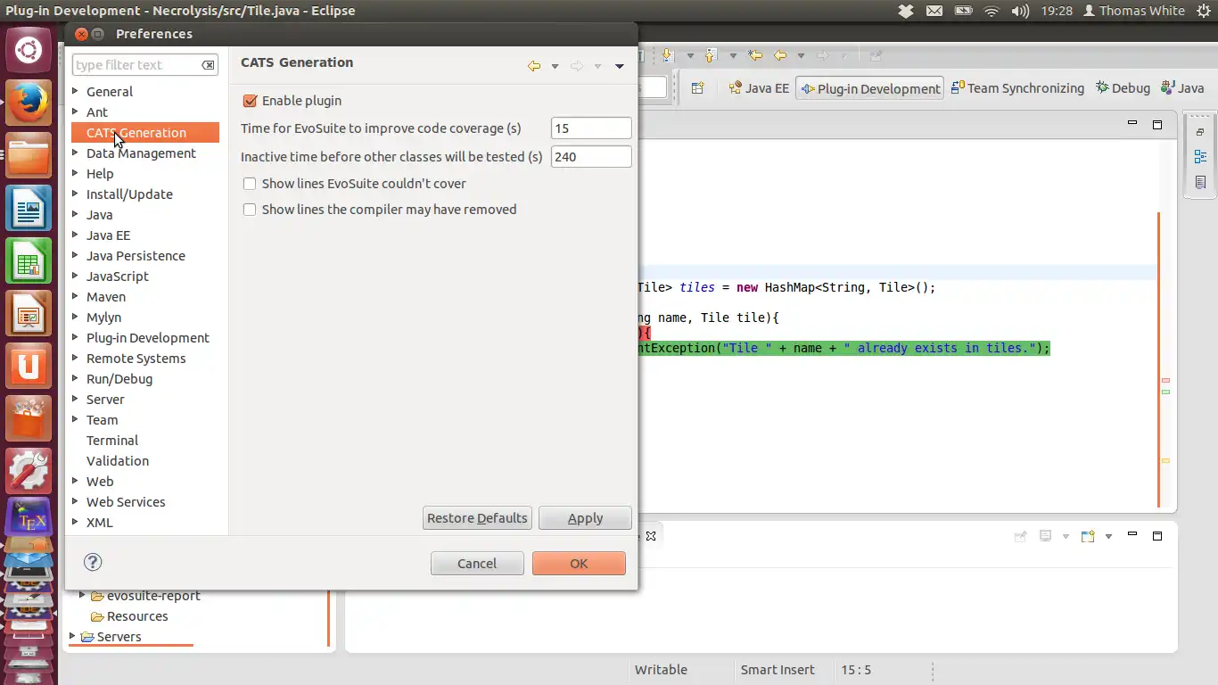This screenshot has width=1218, height=685.
Task: Minimize the editor area in Eclipse
Action: (x=1132, y=124)
